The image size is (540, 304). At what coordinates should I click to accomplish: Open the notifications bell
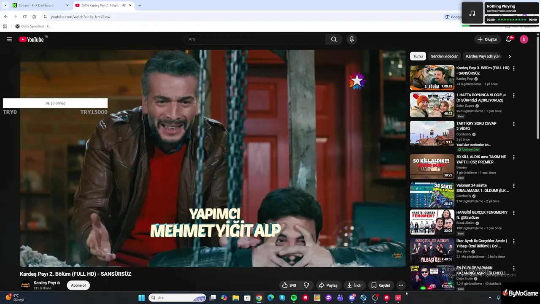[509, 39]
